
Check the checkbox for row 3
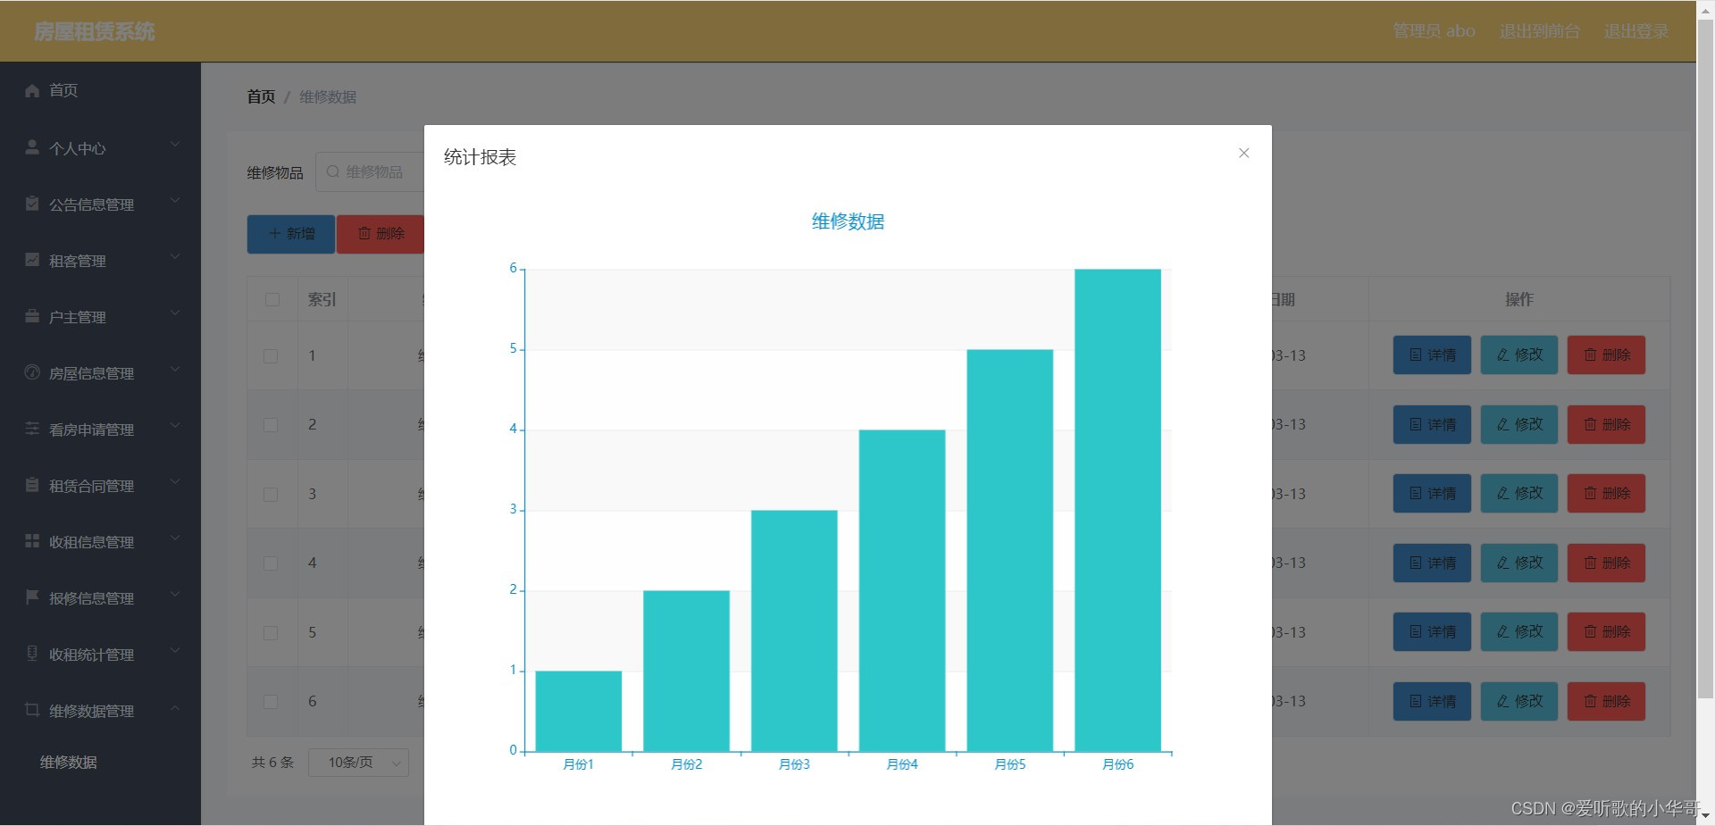pyautogui.click(x=271, y=495)
